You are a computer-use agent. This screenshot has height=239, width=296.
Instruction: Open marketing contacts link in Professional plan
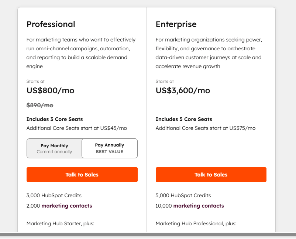click(67, 206)
